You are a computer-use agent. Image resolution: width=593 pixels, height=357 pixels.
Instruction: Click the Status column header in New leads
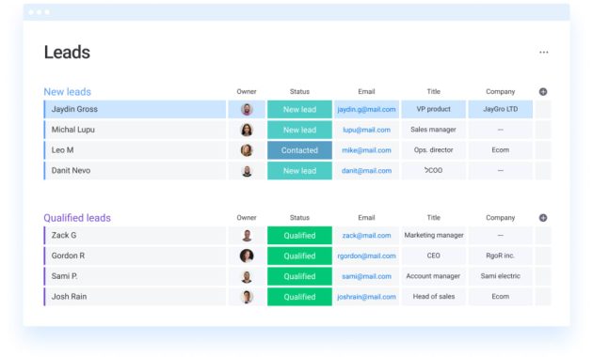point(299,92)
